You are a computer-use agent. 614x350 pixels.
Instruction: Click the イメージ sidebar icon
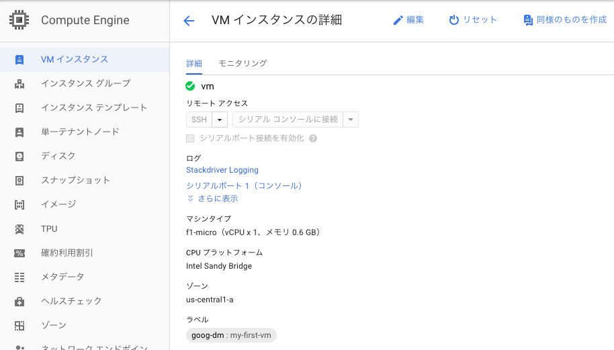click(x=19, y=205)
